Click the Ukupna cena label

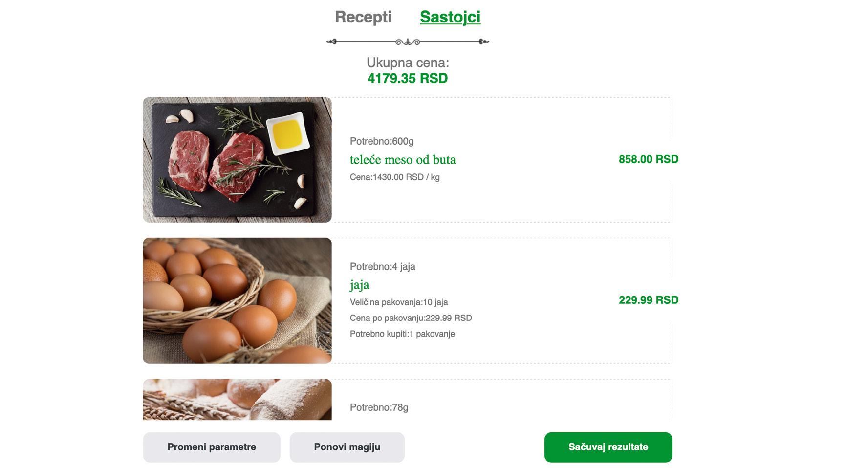[407, 63]
